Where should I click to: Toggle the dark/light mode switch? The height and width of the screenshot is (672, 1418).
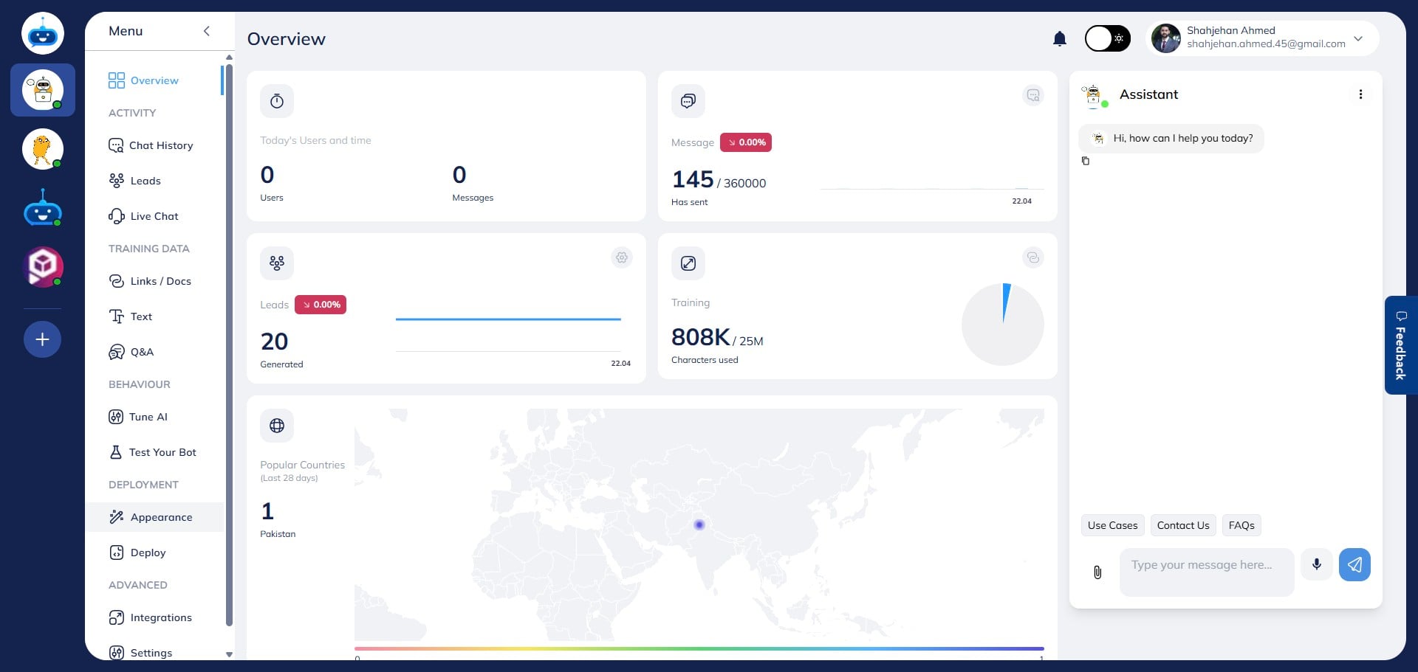point(1107,38)
